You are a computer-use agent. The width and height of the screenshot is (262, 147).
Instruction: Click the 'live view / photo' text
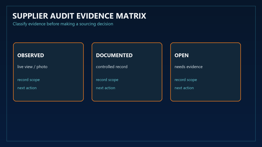tap(32, 67)
